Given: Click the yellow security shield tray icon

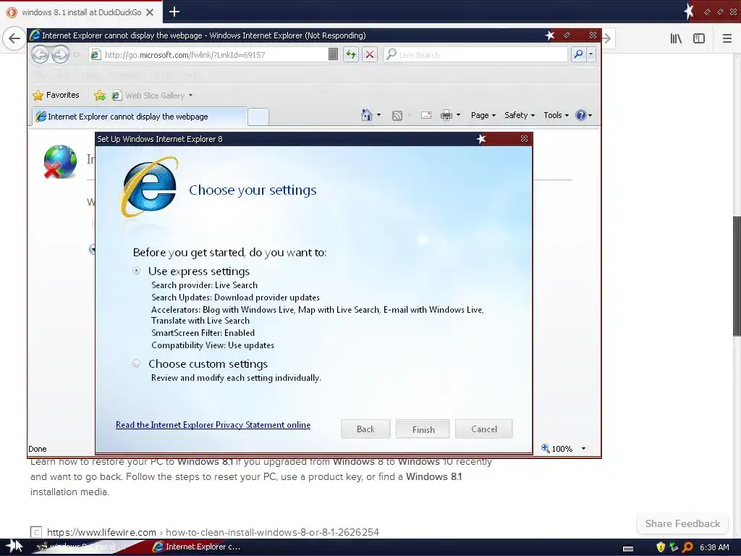Looking at the screenshot, I should click(661, 547).
